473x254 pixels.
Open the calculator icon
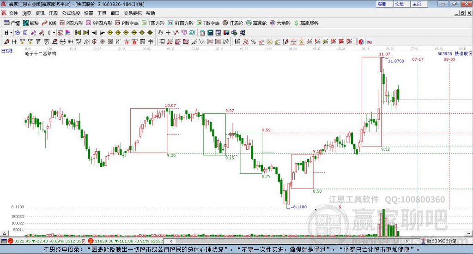210,33
